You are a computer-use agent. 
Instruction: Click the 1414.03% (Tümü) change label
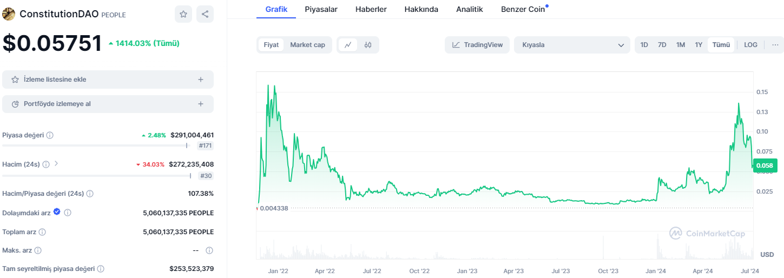(x=144, y=43)
